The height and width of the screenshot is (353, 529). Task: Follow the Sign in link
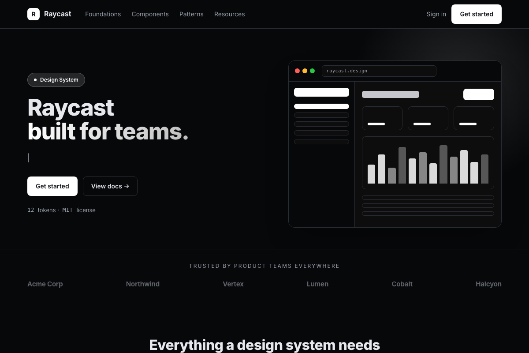click(x=436, y=14)
